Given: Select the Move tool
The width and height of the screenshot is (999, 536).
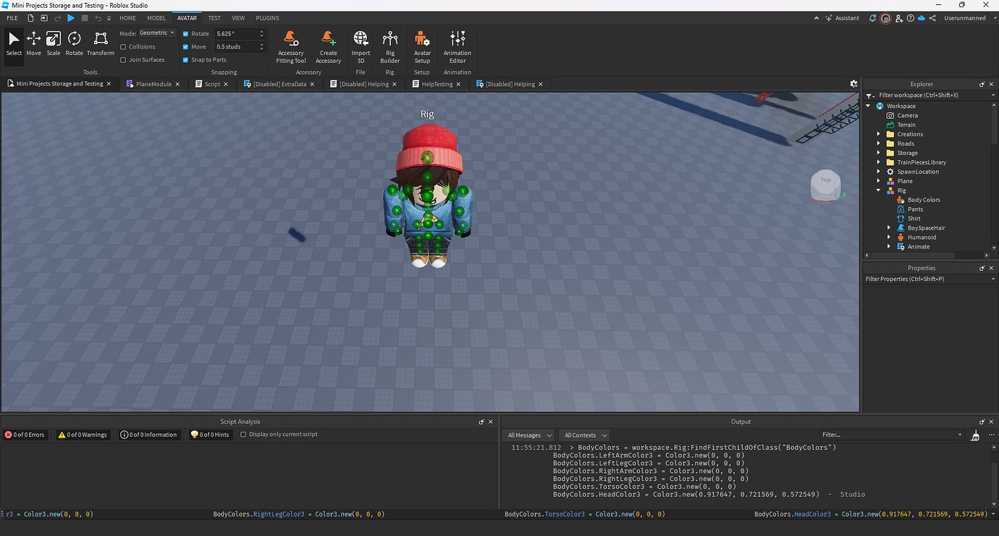Looking at the screenshot, I should [34, 43].
